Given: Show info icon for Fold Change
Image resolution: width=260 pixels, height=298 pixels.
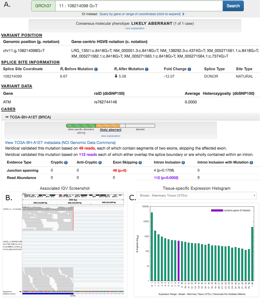Looking at the screenshot, I should tap(189, 69).
